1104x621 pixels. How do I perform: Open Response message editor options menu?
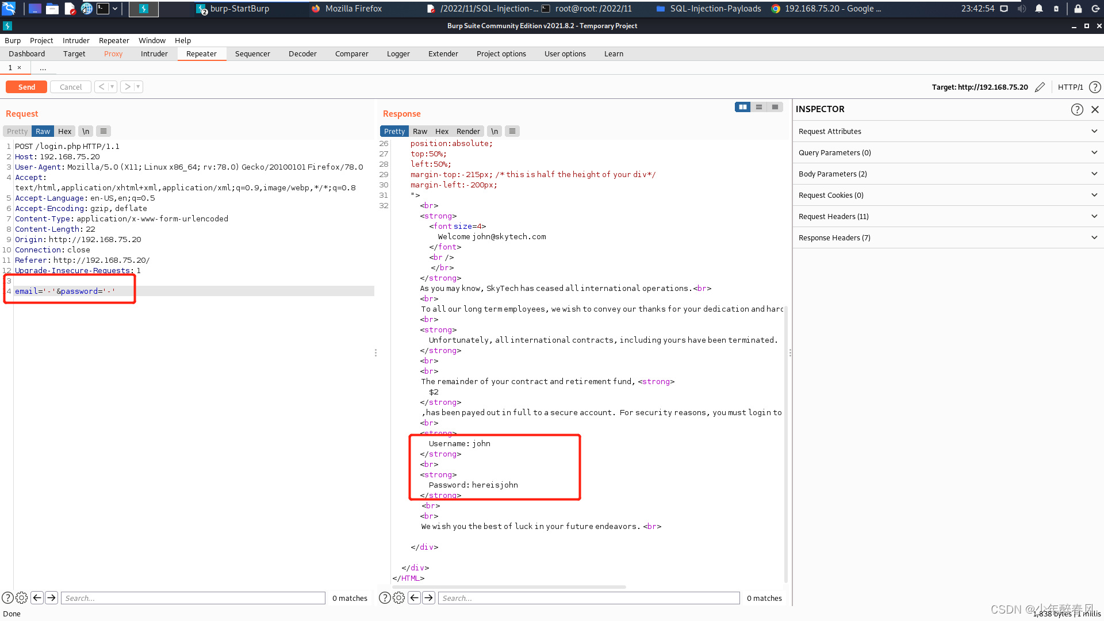pos(512,131)
